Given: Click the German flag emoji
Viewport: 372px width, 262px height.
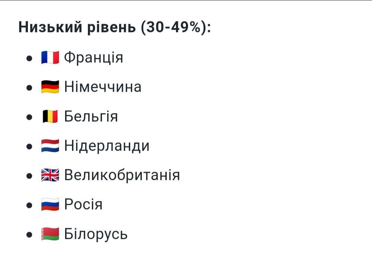Looking at the screenshot, I should (50, 87).
